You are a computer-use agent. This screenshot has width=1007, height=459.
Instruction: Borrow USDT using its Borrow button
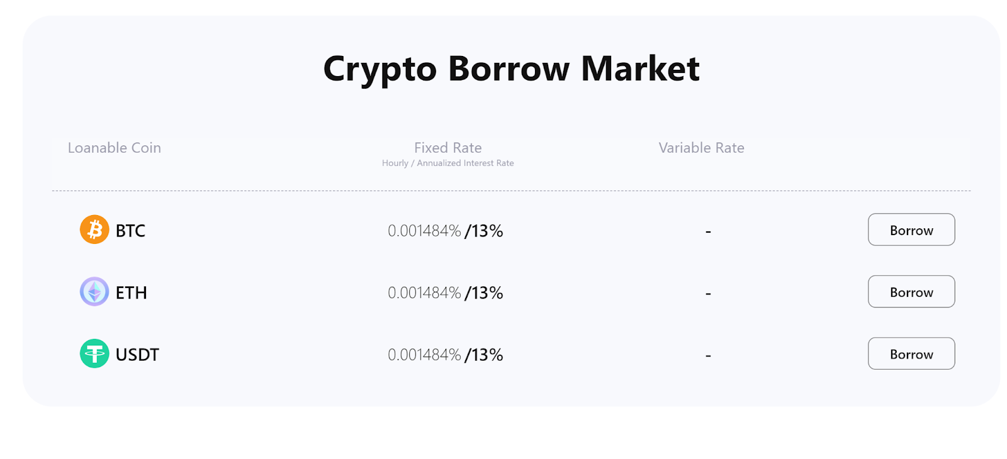pos(911,353)
